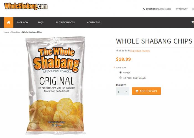Open the Shop Now menu item

[x=22, y=22]
